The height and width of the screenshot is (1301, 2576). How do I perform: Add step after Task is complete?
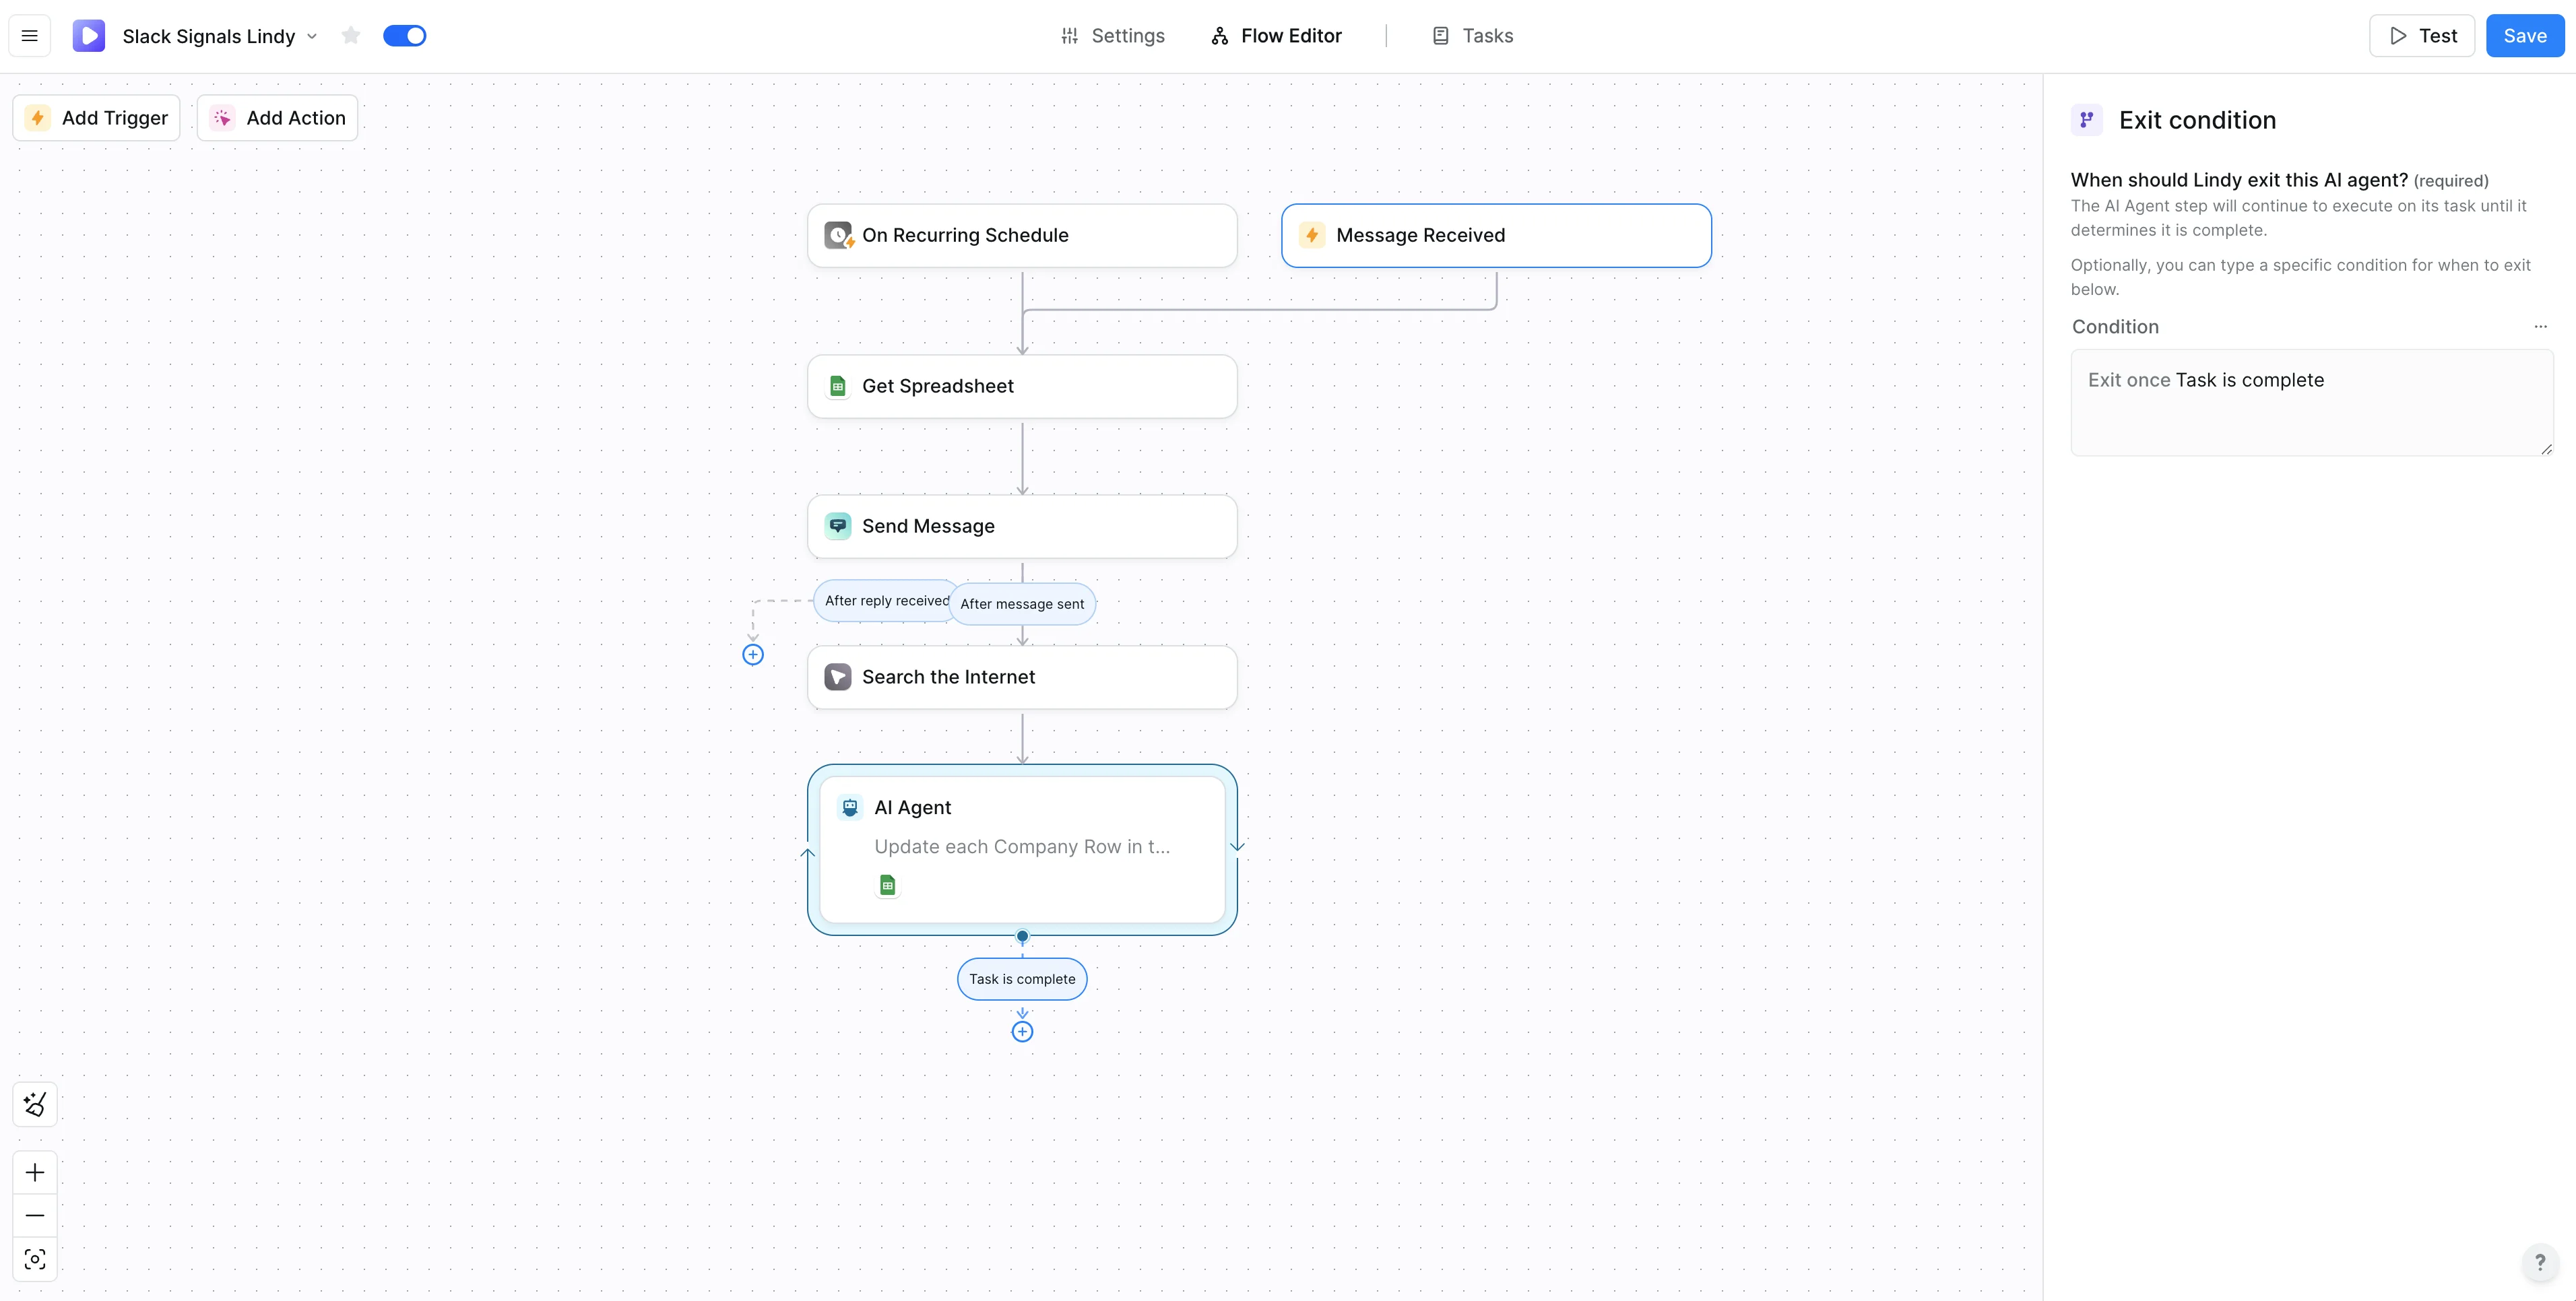click(x=1022, y=1032)
